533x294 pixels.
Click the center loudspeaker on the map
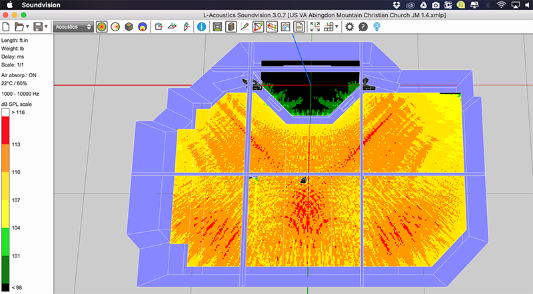pos(303,180)
